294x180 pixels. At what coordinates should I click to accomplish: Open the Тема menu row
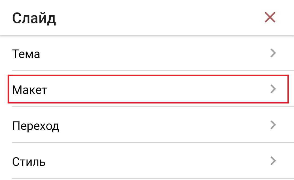[147, 53]
